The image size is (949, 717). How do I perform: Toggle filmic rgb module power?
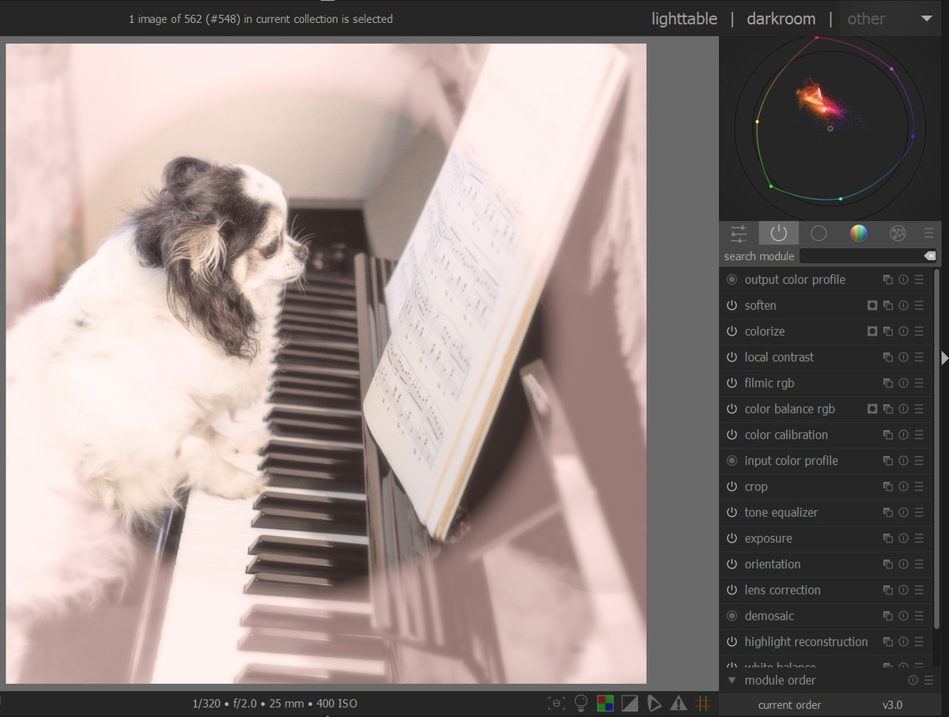pos(732,383)
